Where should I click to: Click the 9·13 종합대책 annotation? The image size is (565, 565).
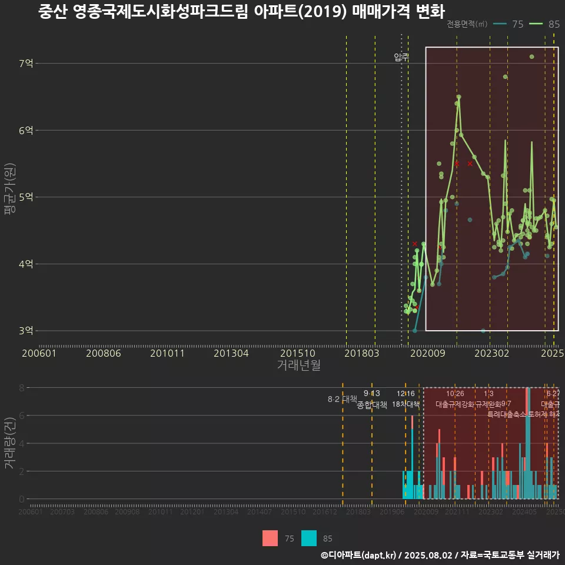(x=372, y=399)
